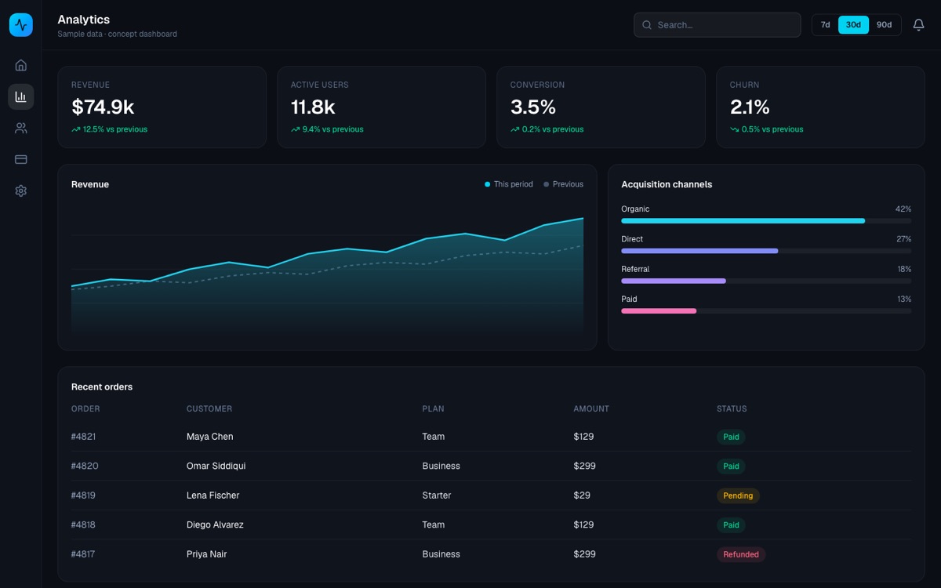Open the Home sidebar icon
This screenshot has height=588, width=941.
point(21,65)
